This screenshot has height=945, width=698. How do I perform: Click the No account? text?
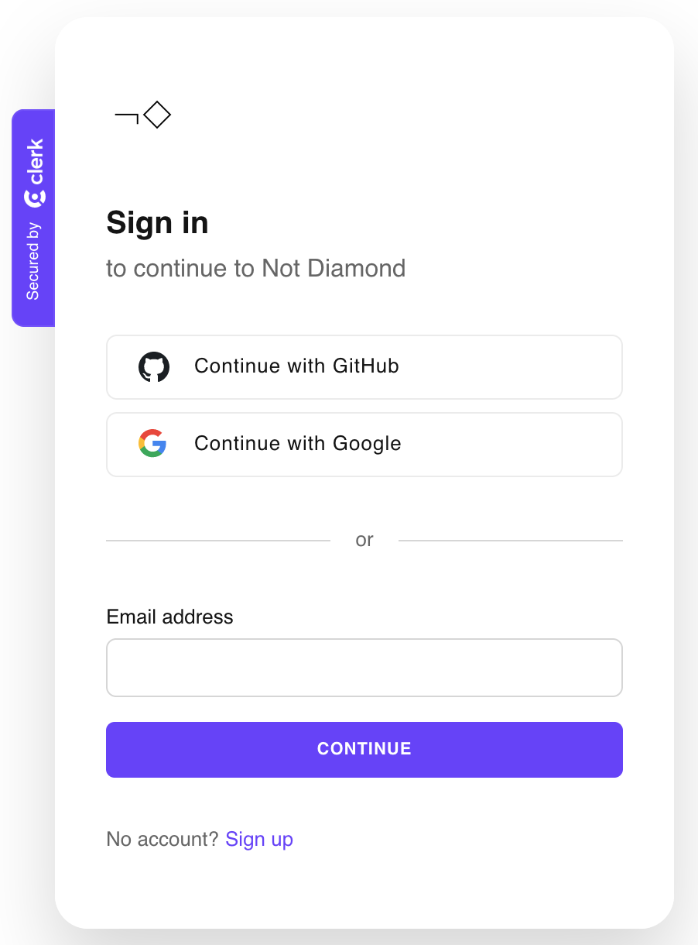coord(161,839)
